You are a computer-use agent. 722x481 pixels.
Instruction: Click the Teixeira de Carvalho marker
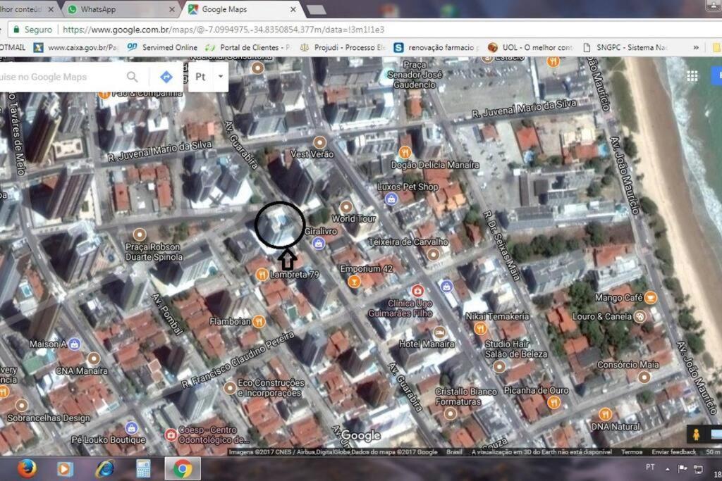(x=433, y=254)
